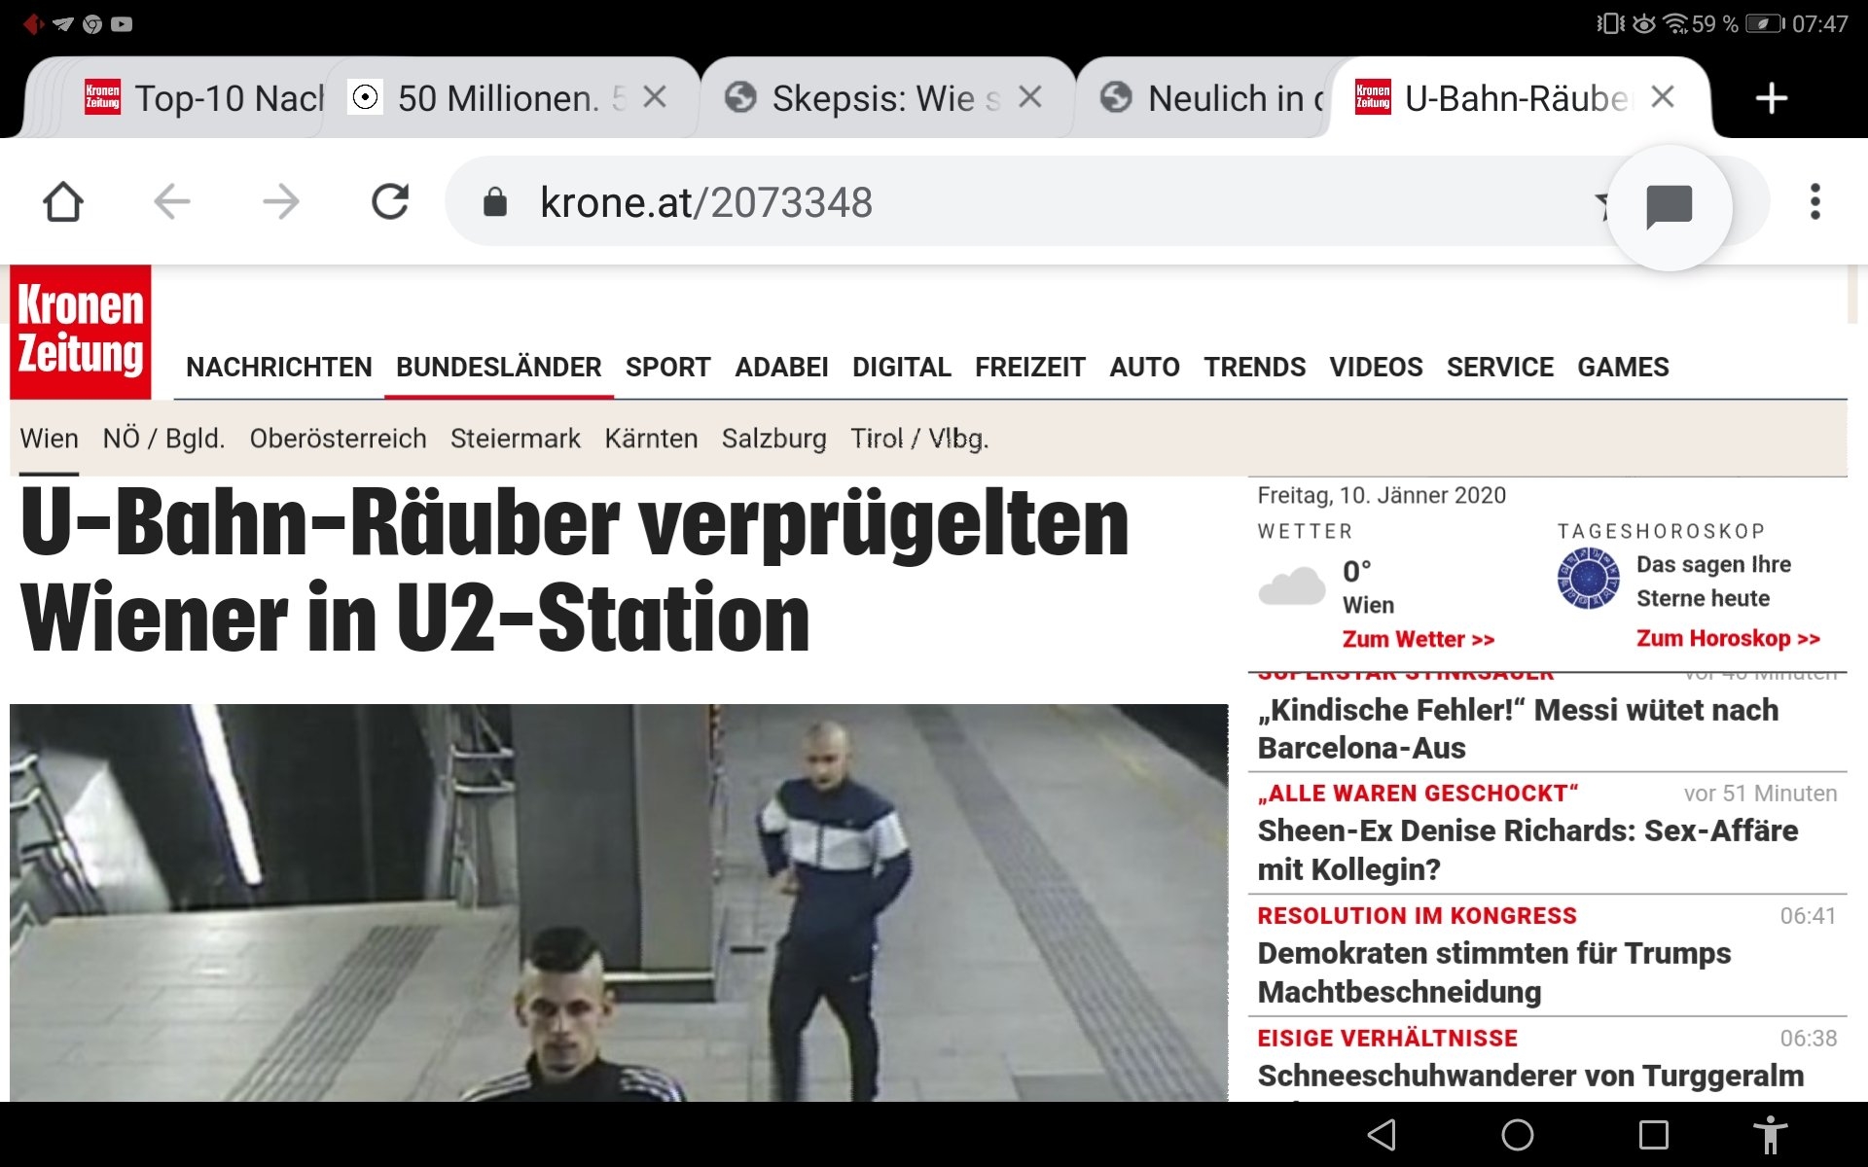Open the Zum Wetter link
The width and height of the screenshot is (1868, 1167).
tap(1418, 639)
